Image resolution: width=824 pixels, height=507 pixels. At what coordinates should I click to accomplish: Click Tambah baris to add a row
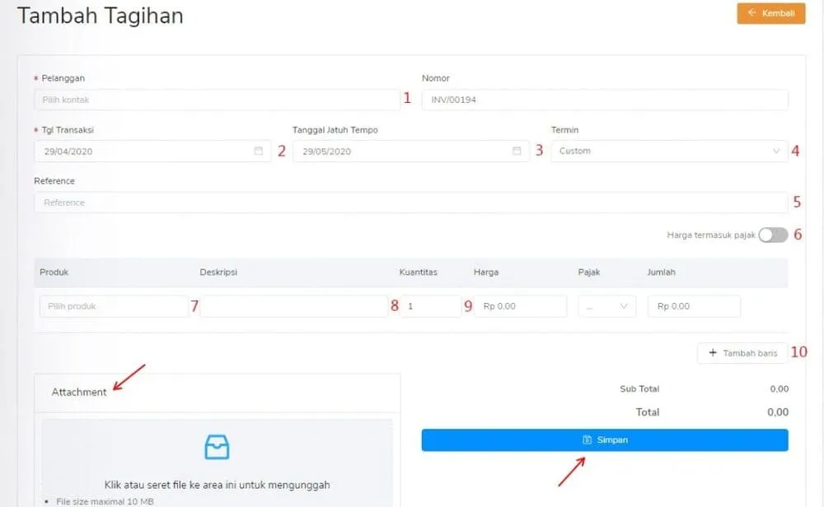tap(742, 353)
